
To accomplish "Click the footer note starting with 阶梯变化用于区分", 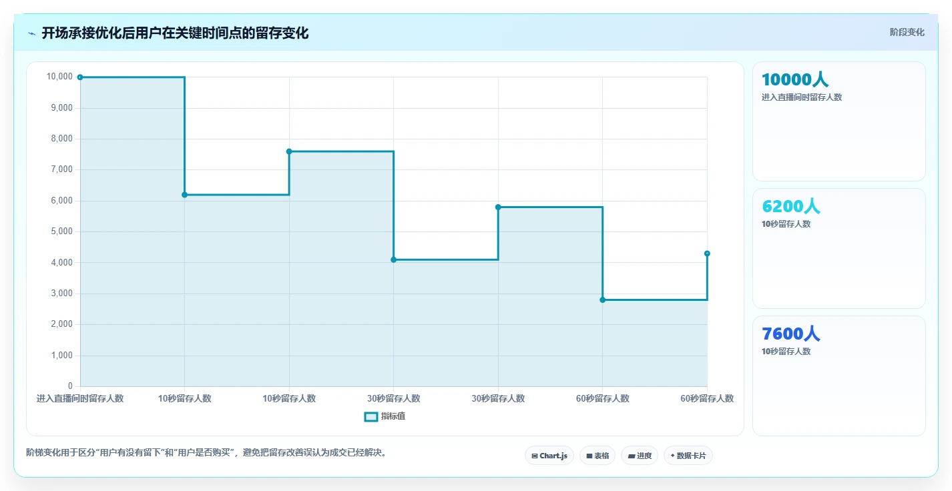I will tap(206, 453).
